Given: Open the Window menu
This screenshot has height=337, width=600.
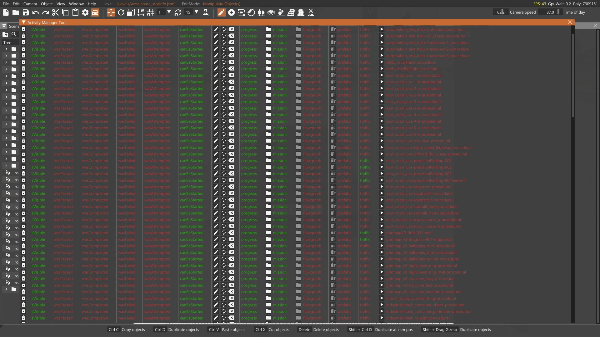Looking at the screenshot, I should pos(76,4).
